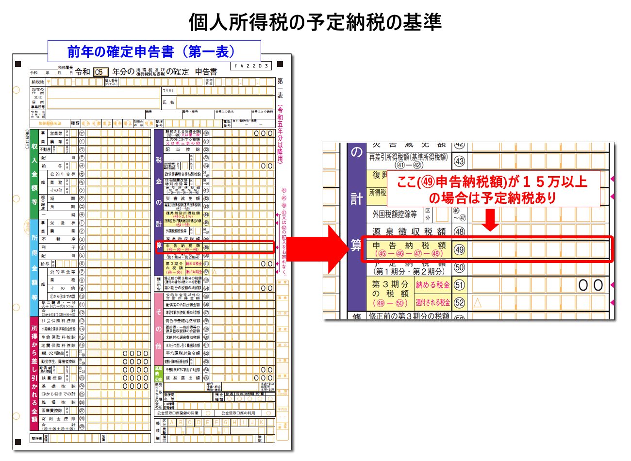Image resolution: width=631 pixels, height=461 pixels.
Task: Click the yellow 申告納税額 cell in enlargement
Action: click(x=409, y=250)
